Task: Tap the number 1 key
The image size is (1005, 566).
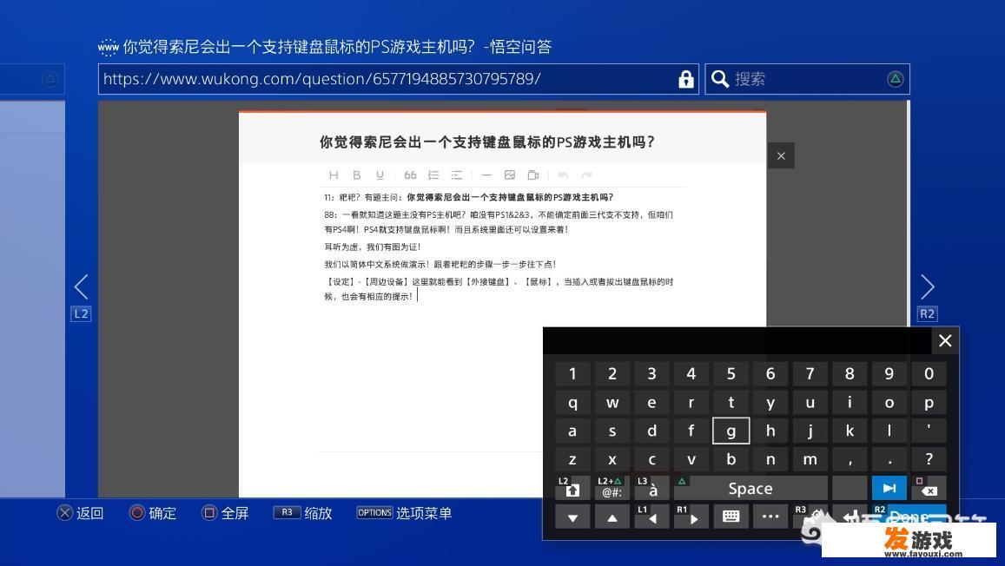Action: point(572,374)
